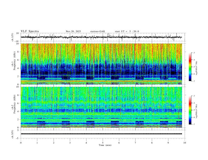Screen dimensions: 208x160
Task: Click the "8" minute tick on time axis
Action: pyautogui.click(x=152, y=143)
